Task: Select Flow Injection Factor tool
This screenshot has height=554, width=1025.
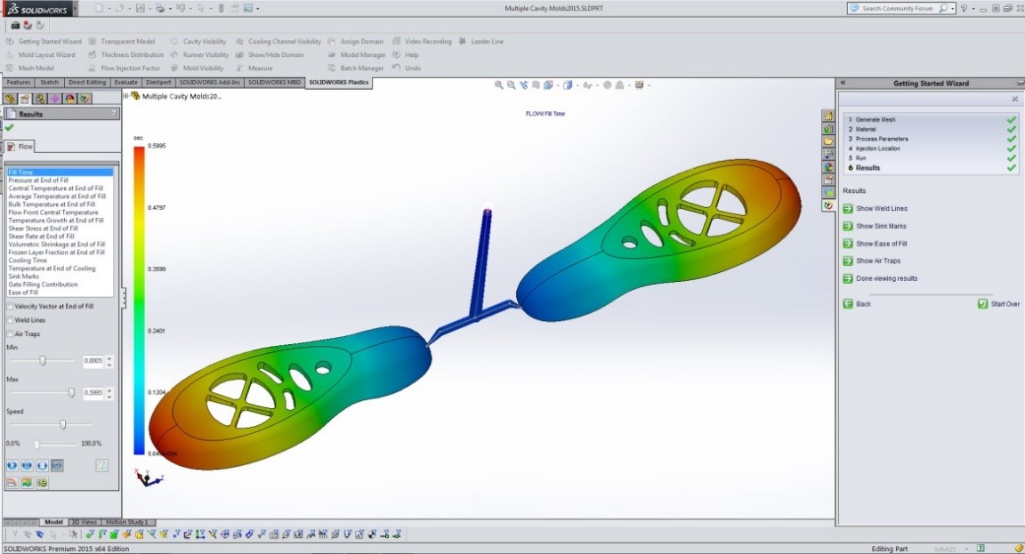Action: [x=125, y=68]
